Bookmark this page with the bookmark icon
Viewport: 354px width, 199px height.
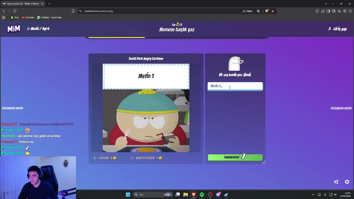[x=73, y=11]
